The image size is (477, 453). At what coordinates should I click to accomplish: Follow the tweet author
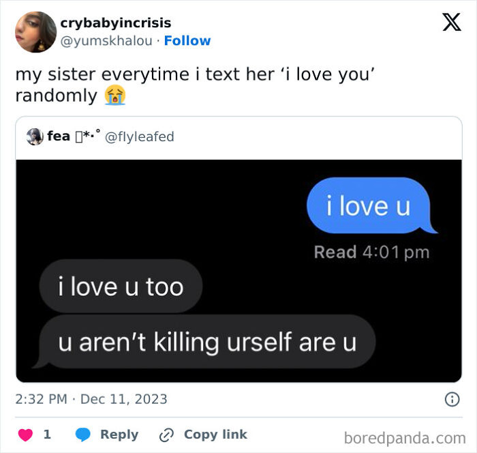(187, 41)
